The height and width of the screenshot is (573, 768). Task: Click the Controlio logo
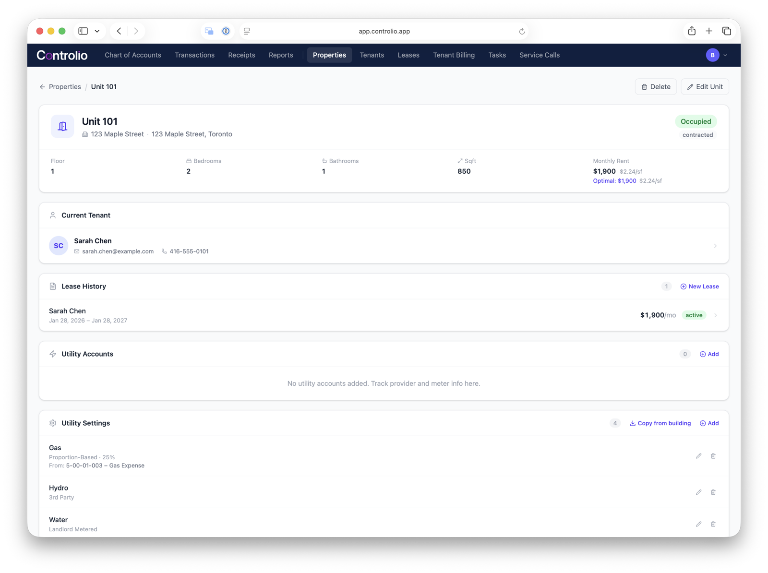62,55
